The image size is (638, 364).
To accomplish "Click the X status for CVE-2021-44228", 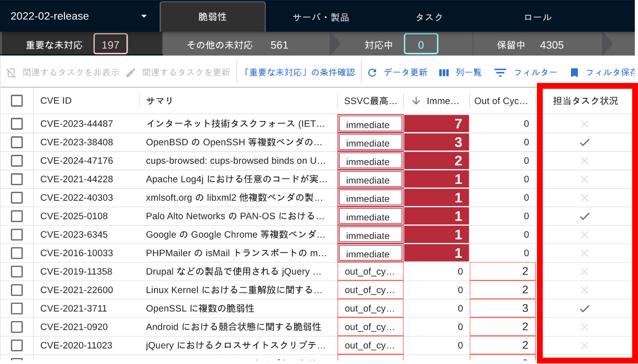I will tap(585, 179).
